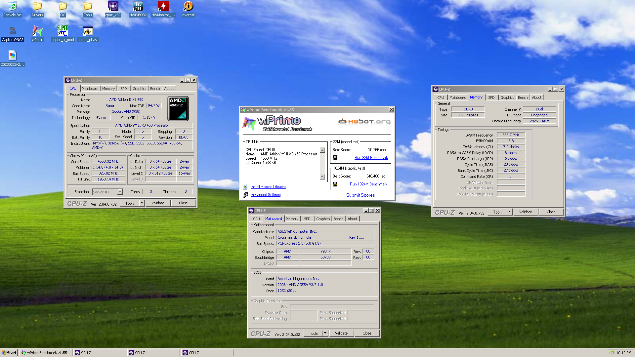Screen dimensions: 635x357
Task: Open the Drivers folder icon
Action: pos(37,9)
